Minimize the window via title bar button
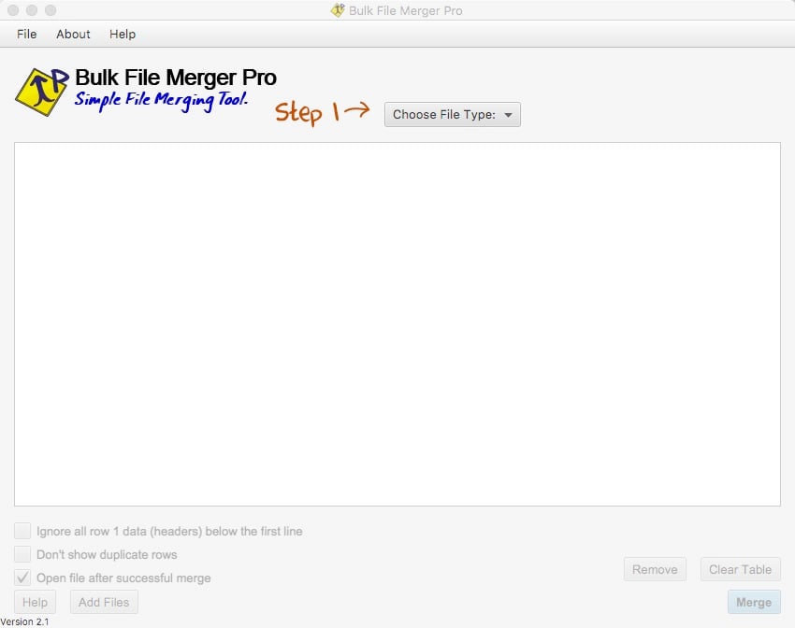The image size is (795, 628). (x=32, y=10)
